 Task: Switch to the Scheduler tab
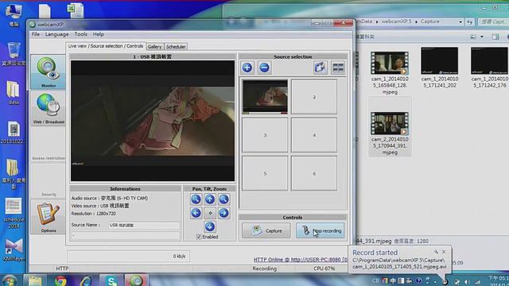click(176, 47)
